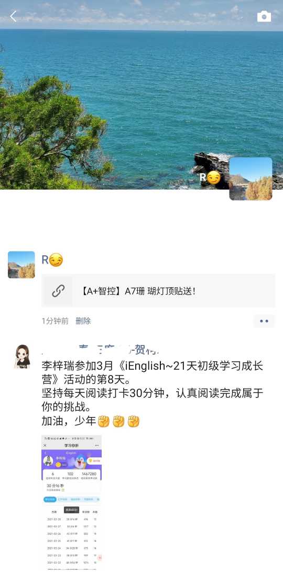View the 学习存折 screenshot thumbnail

click(71, 502)
